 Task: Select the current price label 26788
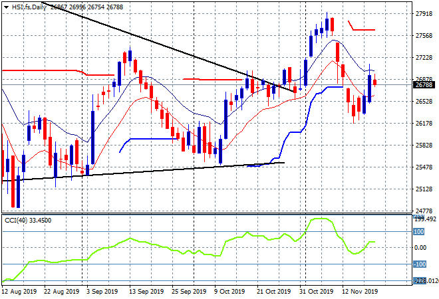(x=424, y=85)
